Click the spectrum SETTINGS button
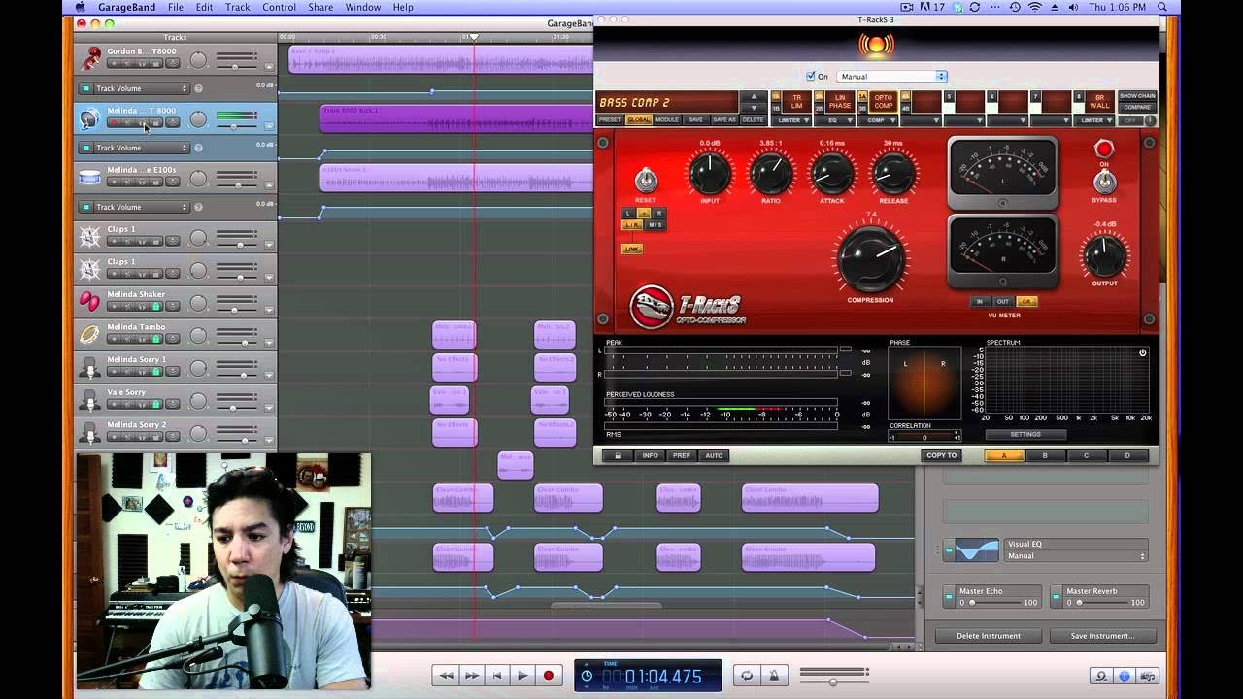This screenshot has width=1243, height=699. pos(1025,434)
